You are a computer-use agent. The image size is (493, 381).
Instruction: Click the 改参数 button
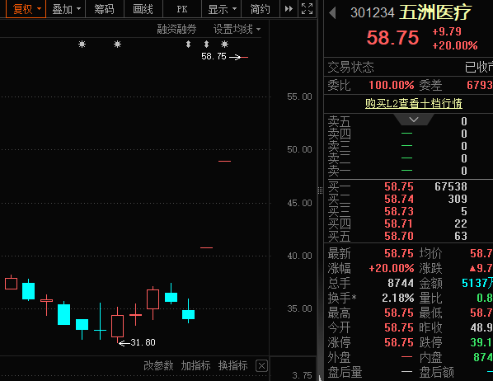click(158, 365)
